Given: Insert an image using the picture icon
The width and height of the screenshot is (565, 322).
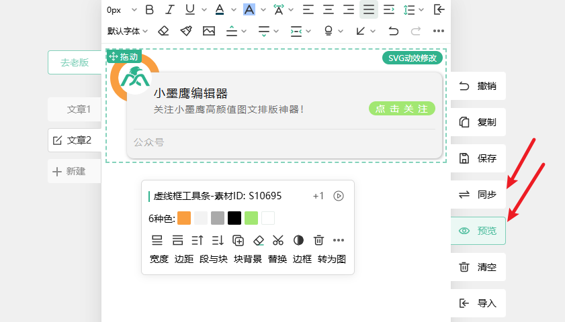Looking at the screenshot, I should click(209, 31).
